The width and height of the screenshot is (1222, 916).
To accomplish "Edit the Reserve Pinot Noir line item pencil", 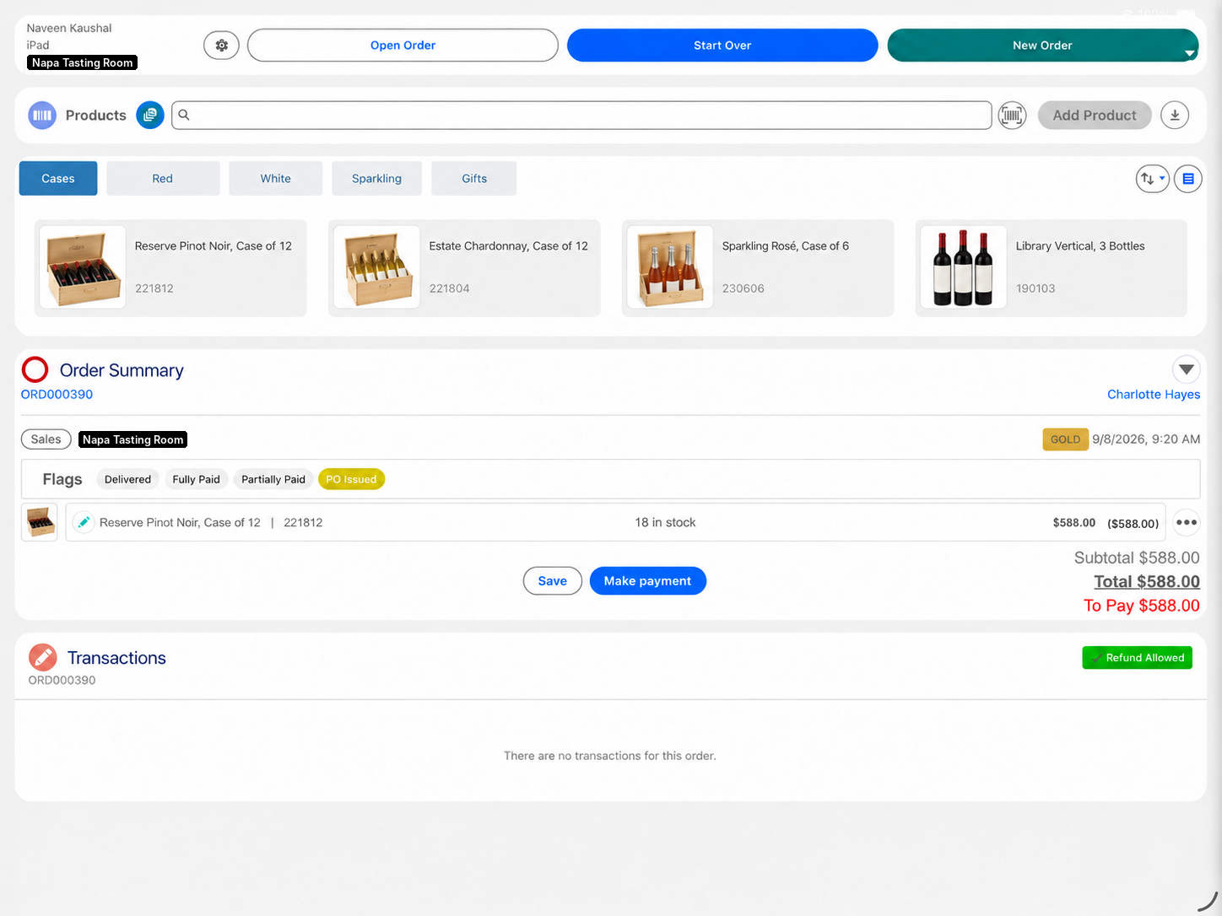I will [x=84, y=523].
